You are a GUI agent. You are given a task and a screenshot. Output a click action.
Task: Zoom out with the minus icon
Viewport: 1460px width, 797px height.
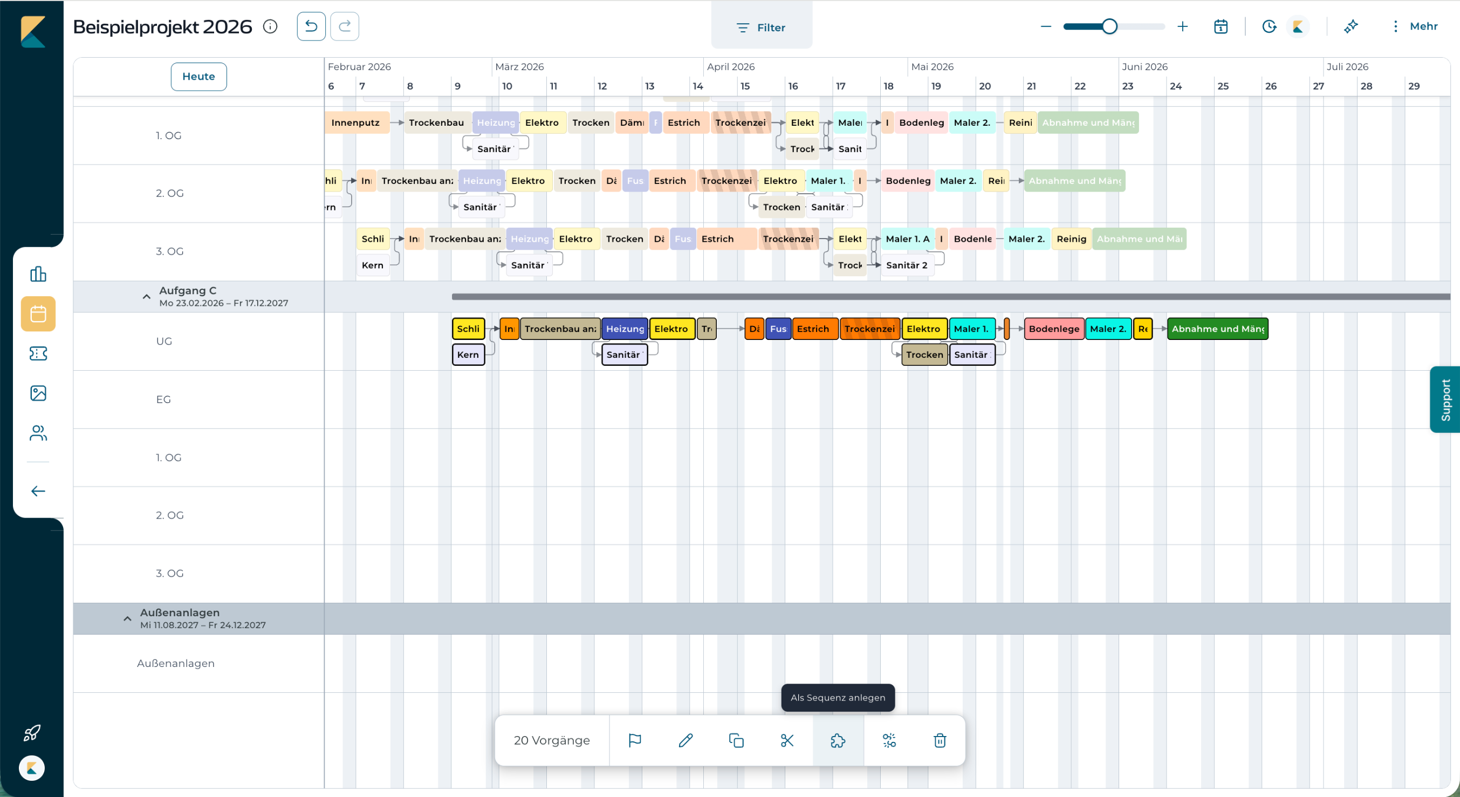(x=1046, y=26)
